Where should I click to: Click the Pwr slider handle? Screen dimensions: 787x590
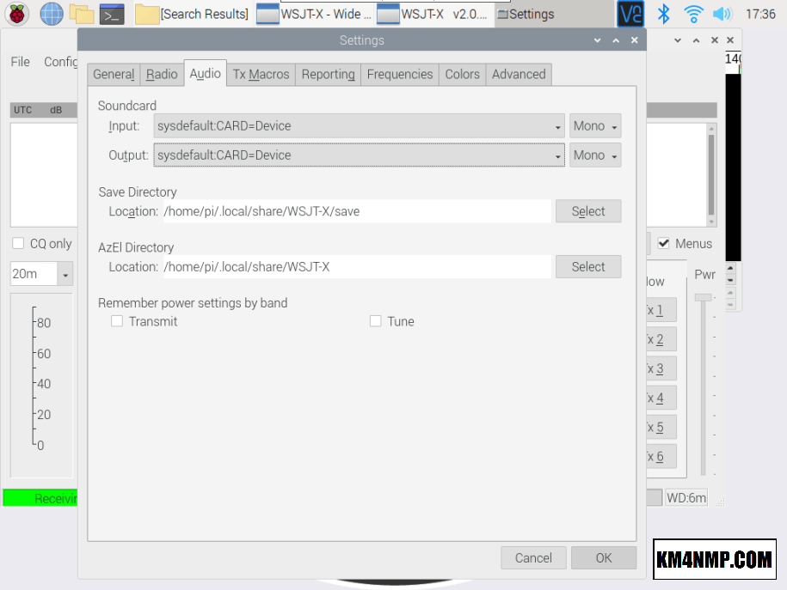[704, 297]
